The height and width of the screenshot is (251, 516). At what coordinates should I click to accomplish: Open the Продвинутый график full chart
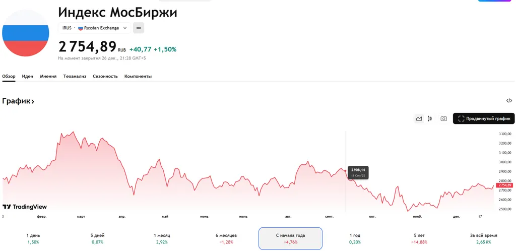(x=484, y=119)
